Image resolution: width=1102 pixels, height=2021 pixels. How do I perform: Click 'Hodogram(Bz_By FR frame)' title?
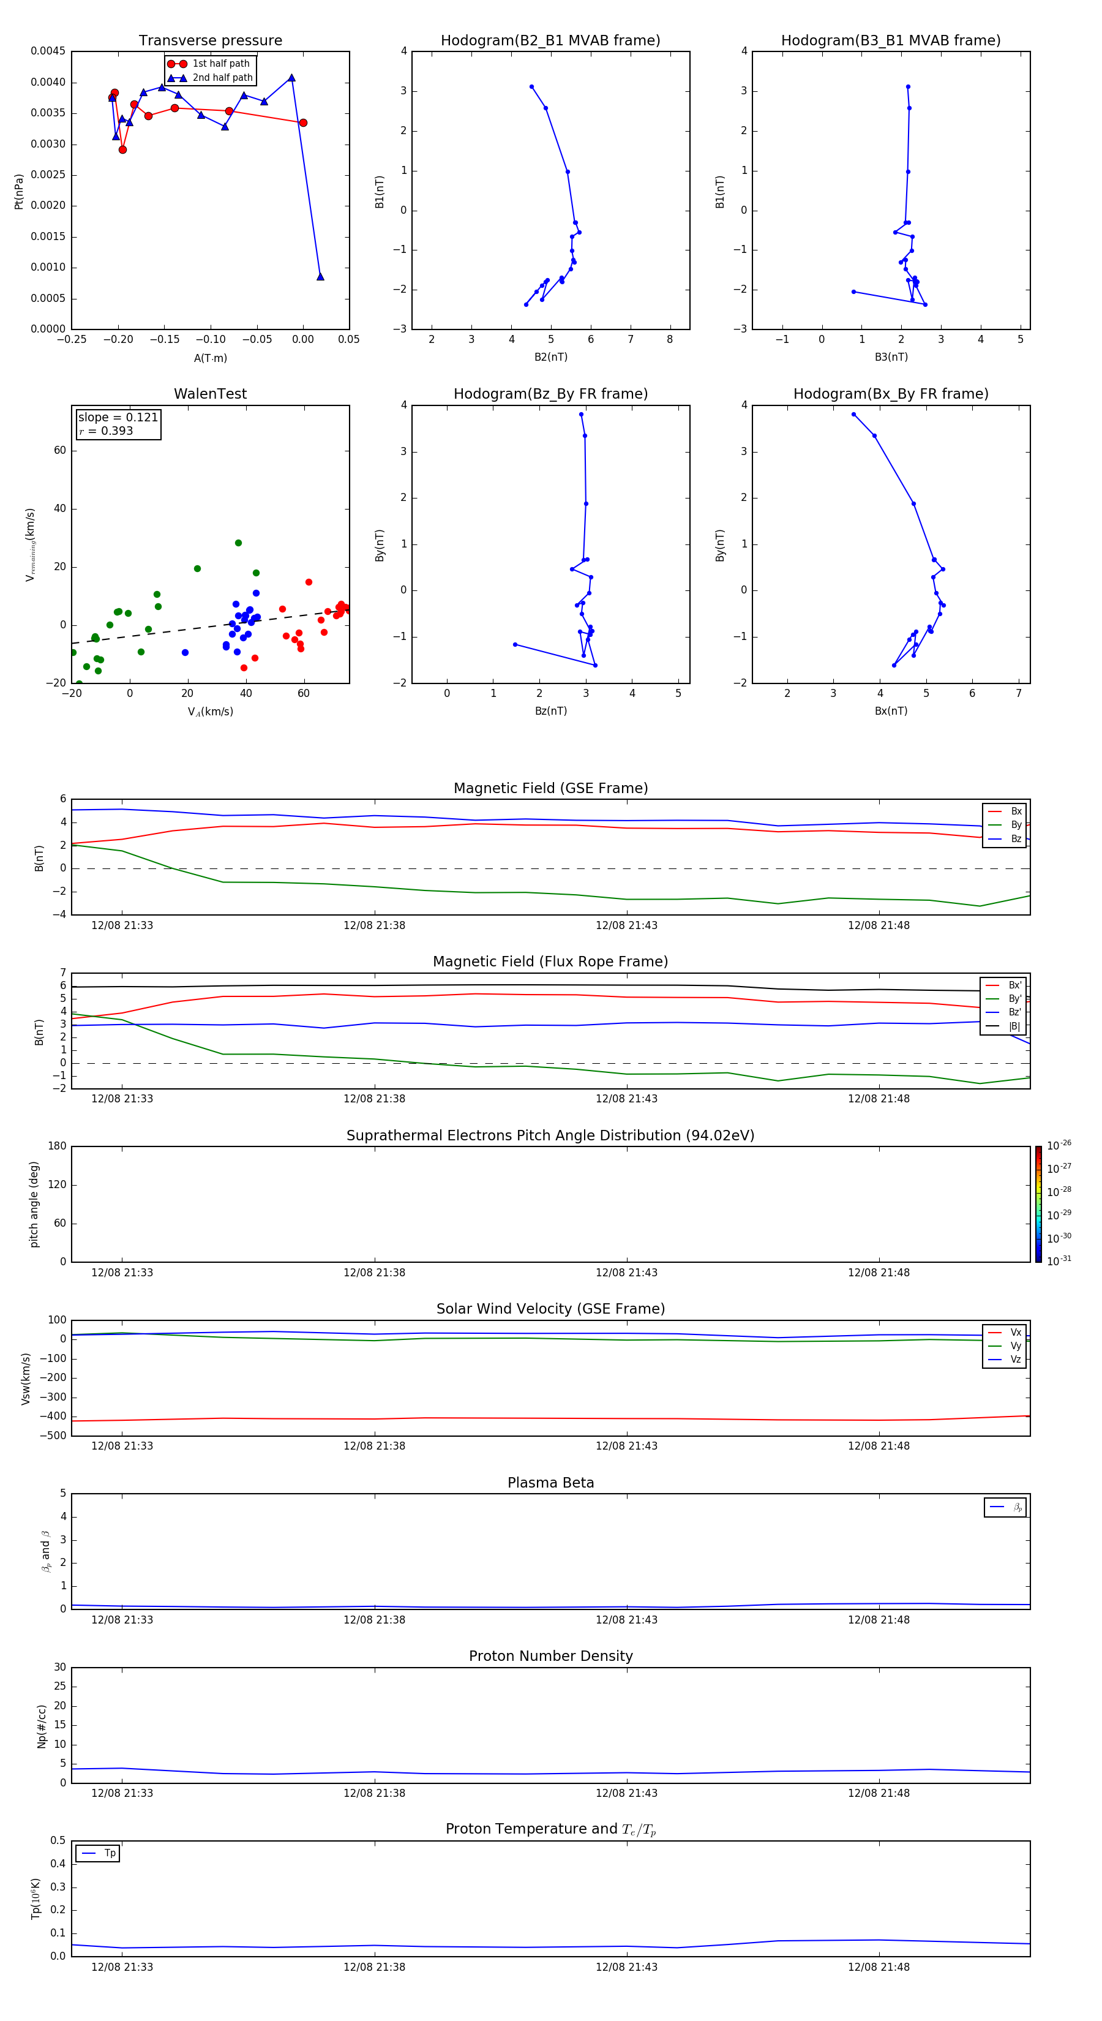tap(550, 394)
